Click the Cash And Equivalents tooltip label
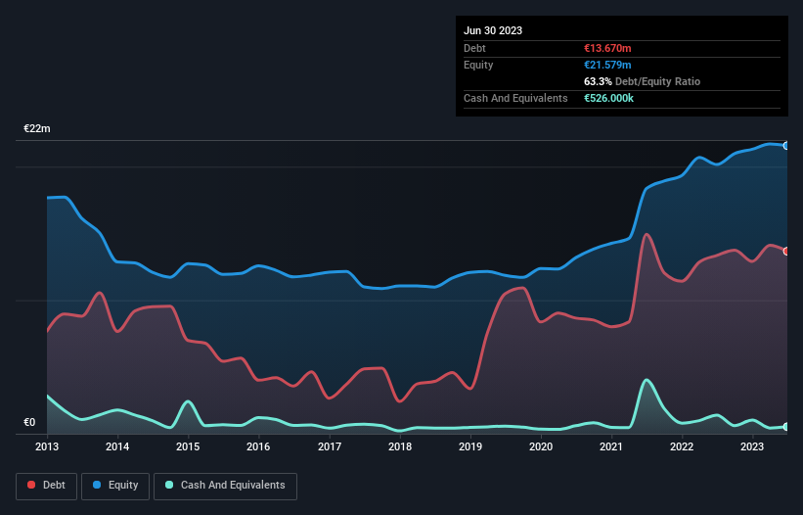Viewport: 803px width, 515px height. tap(515, 98)
